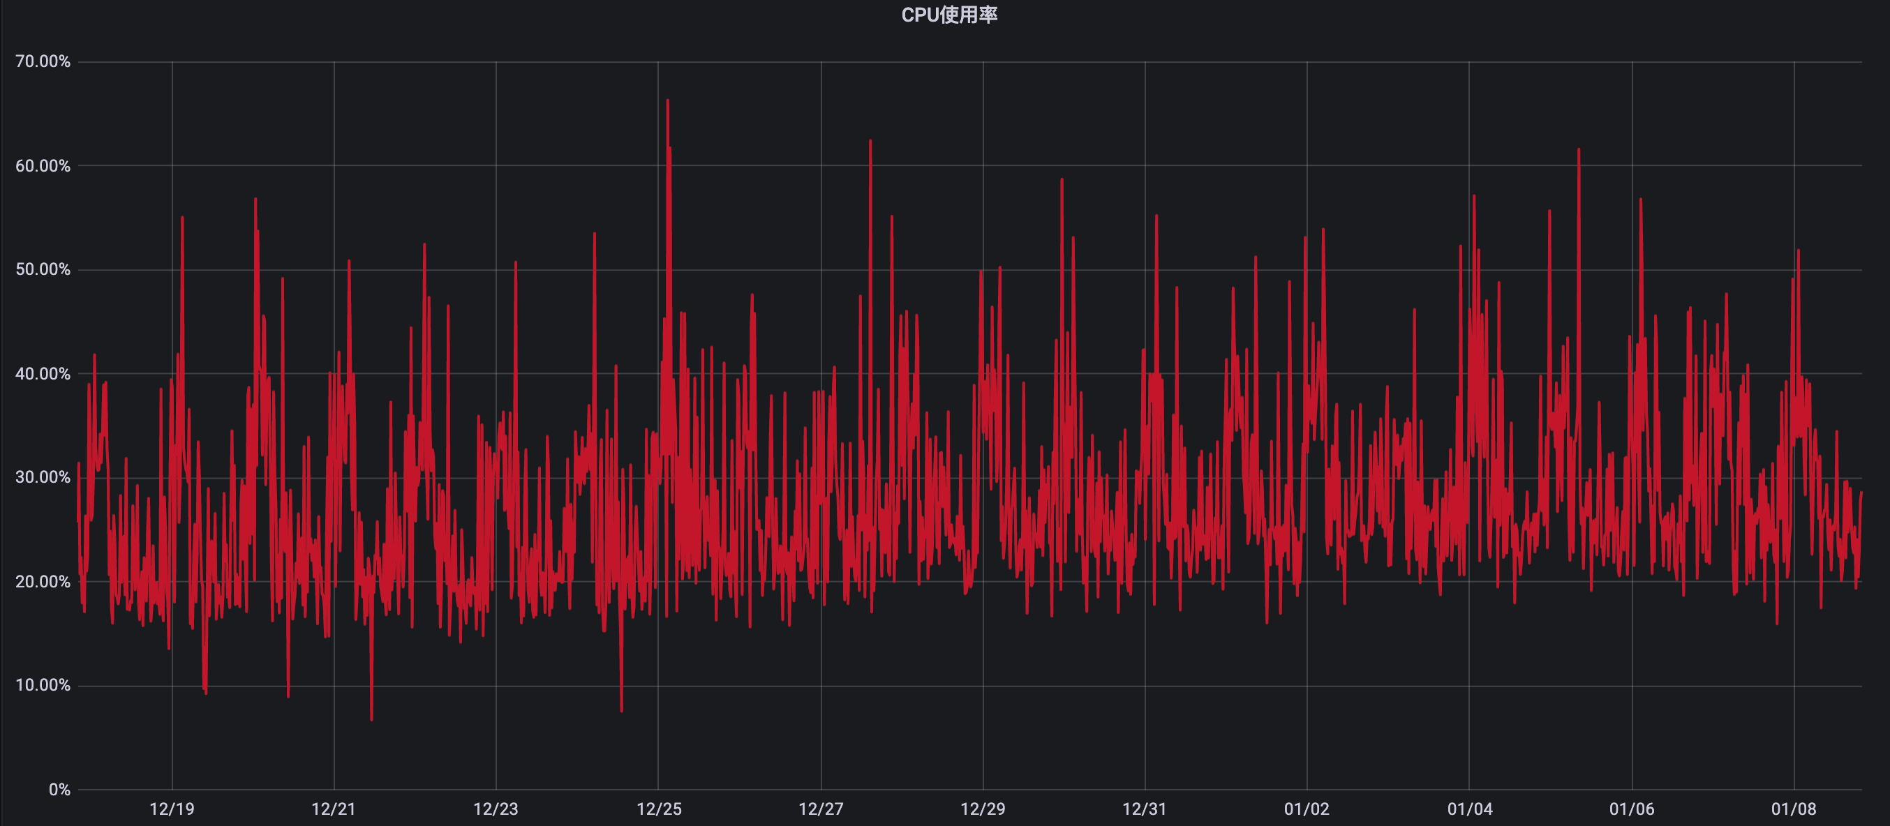This screenshot has width=1890, height=826.
Task: Click the 01/02 date label
Action: (1306, 809)
